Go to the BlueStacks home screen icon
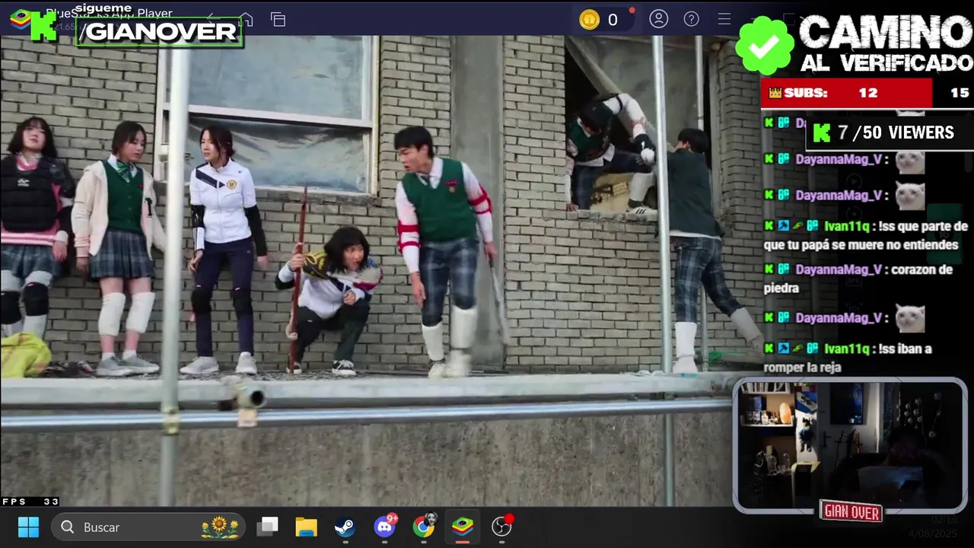This screenshot has height=548, width=974. tap(246, 20)
